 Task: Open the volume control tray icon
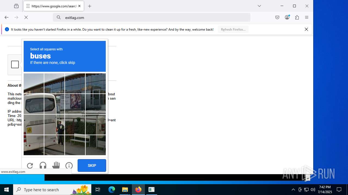pos(313,190)
